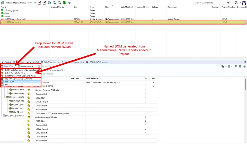Open the Not Activated dropdown
Image resolution: width=247 pixels, height=144 pixels.
click(26, 66)
